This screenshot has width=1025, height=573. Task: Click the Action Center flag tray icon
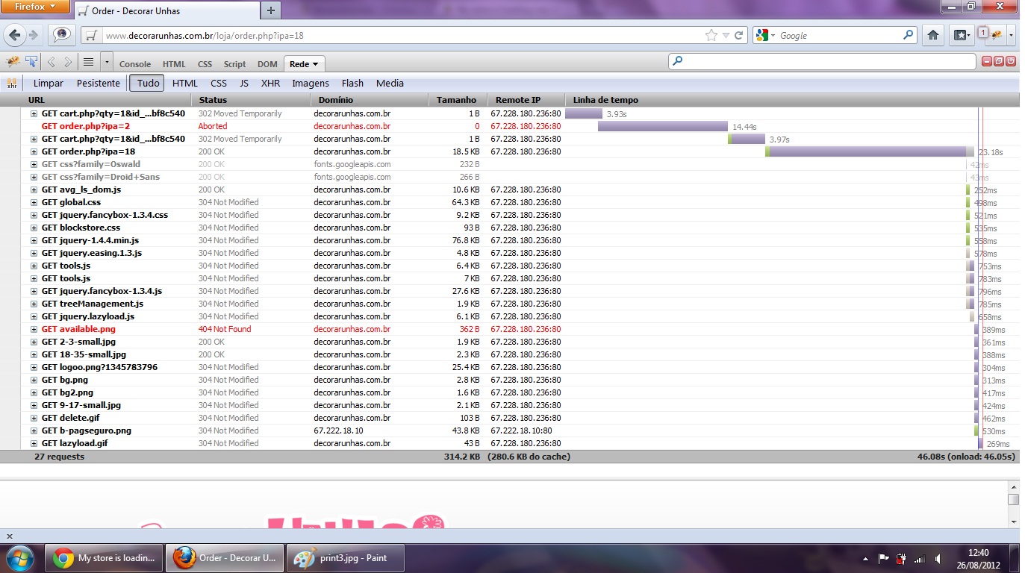click(x=883, y=558)
